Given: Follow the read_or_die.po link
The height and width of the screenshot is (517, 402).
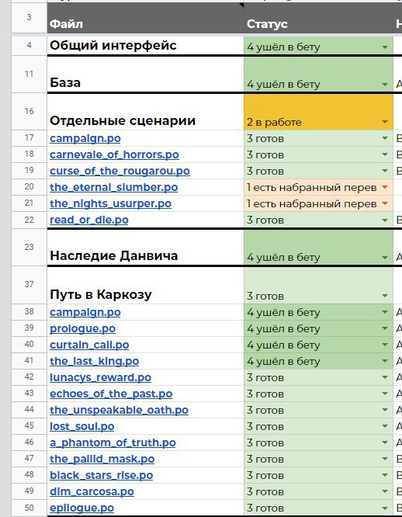Looking at the screenshot, I should point(89,220).
